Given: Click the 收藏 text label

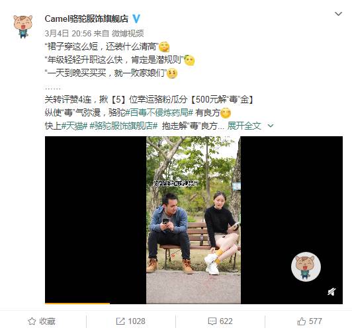Looking at the screenshot, I should [47, 321].
